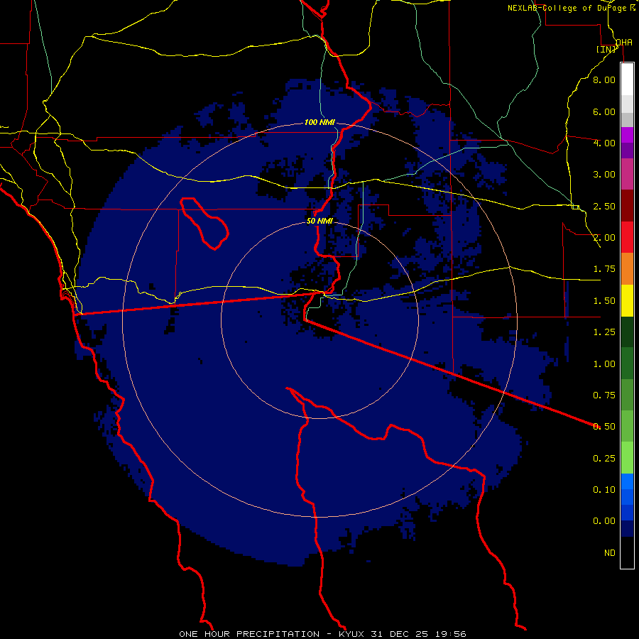Viewport: 639px width, 639px height.
Task: Click the '0.75' legend value
Action: [604, 395]
